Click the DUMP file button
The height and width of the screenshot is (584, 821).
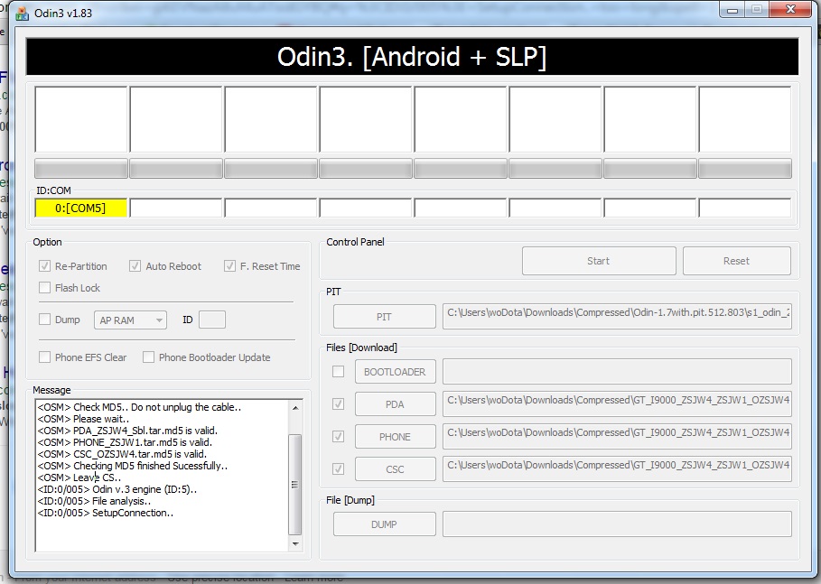pyautogui.click(x=385, y=524)
